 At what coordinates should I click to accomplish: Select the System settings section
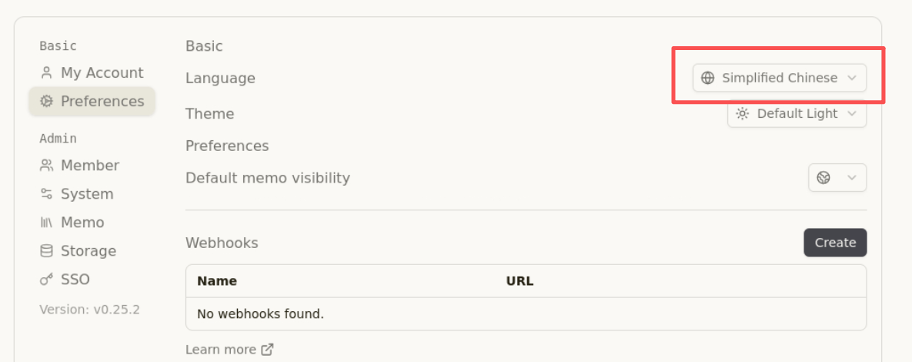click(86, 194)
